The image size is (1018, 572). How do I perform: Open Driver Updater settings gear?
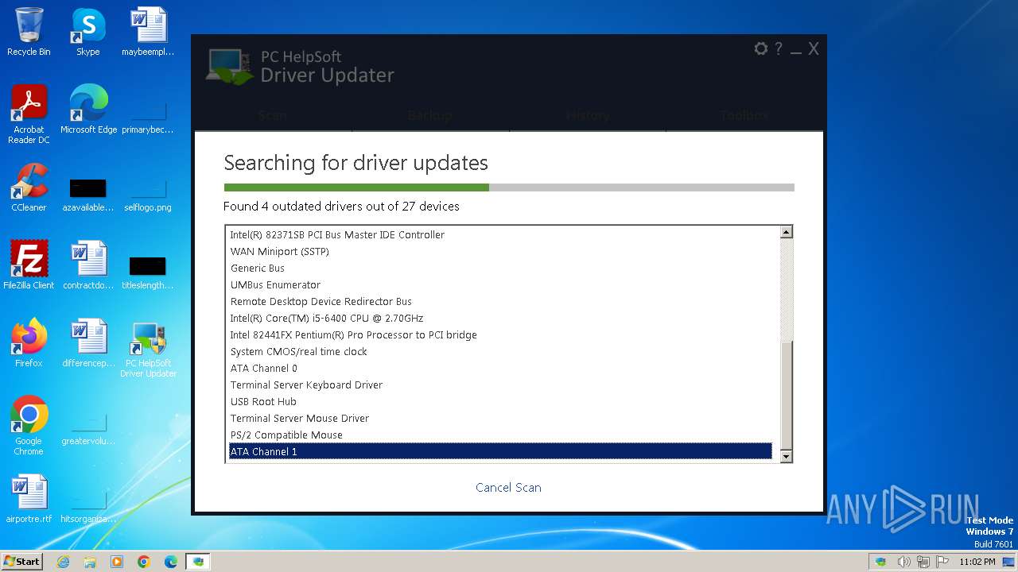tap(761, 48)
